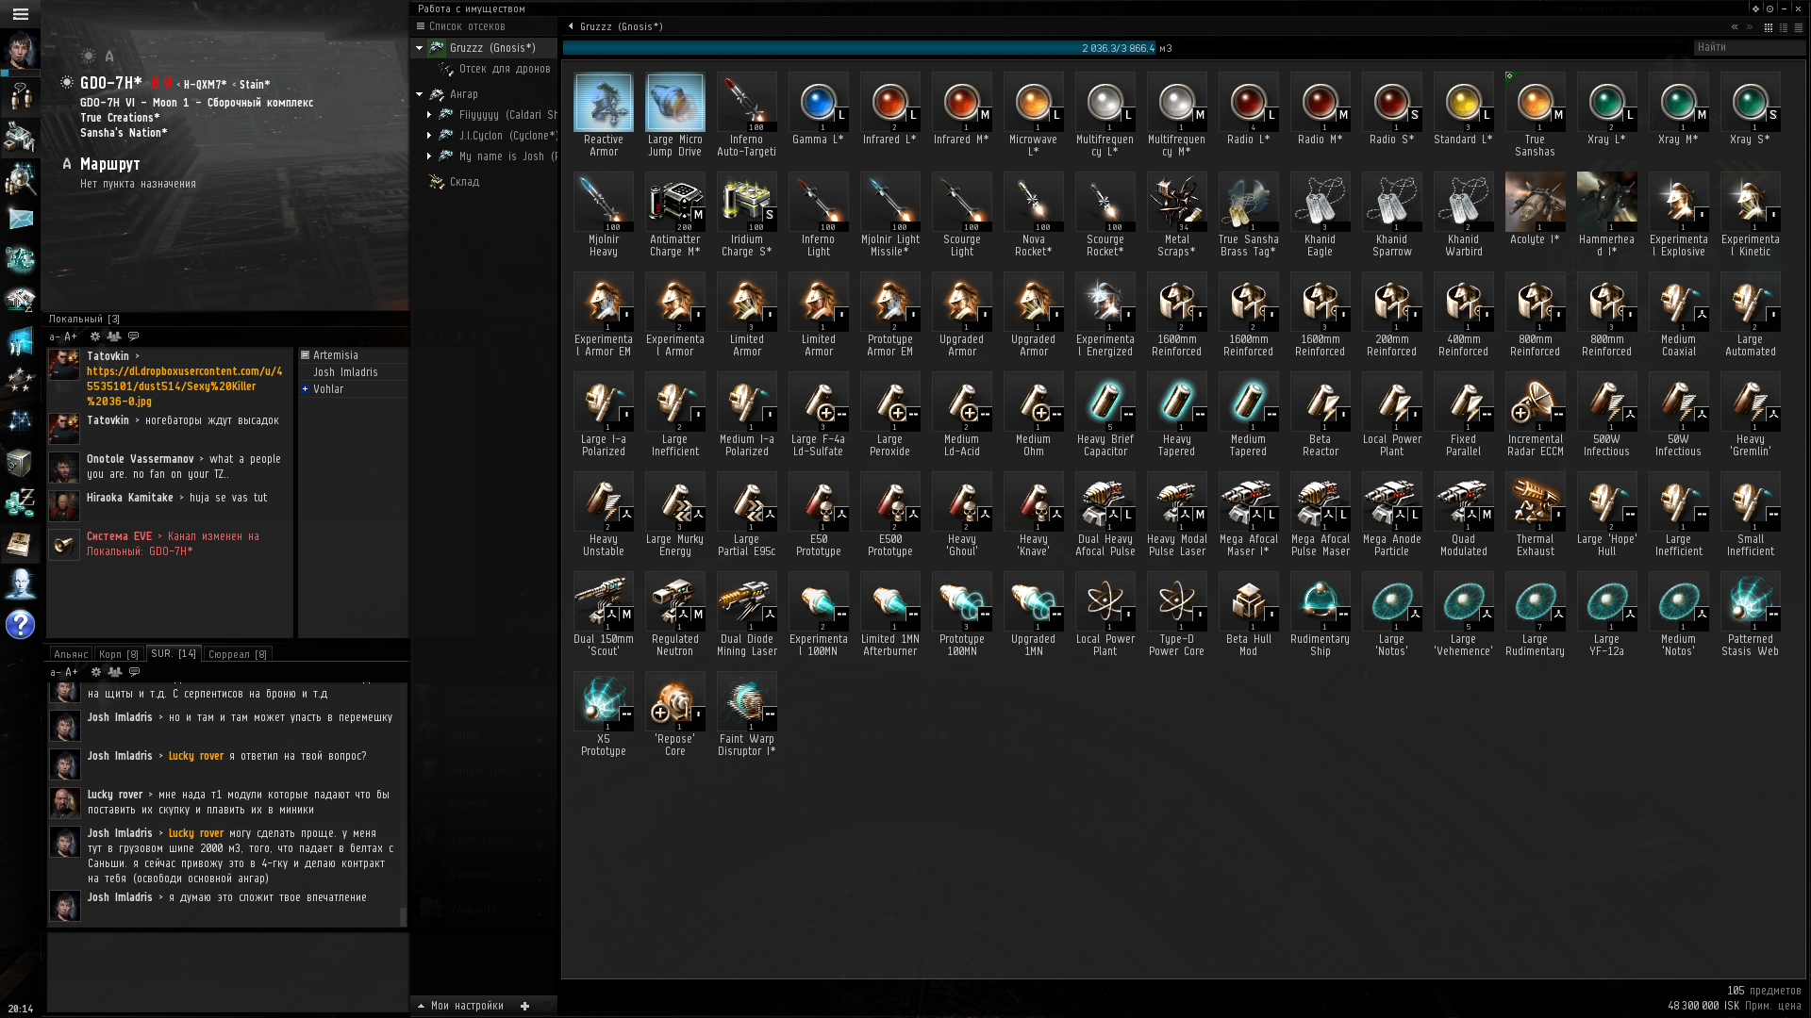The image size is (1811, 1018).
Task: Switch inventory to plain list view
Action: tap(1799, 27)
